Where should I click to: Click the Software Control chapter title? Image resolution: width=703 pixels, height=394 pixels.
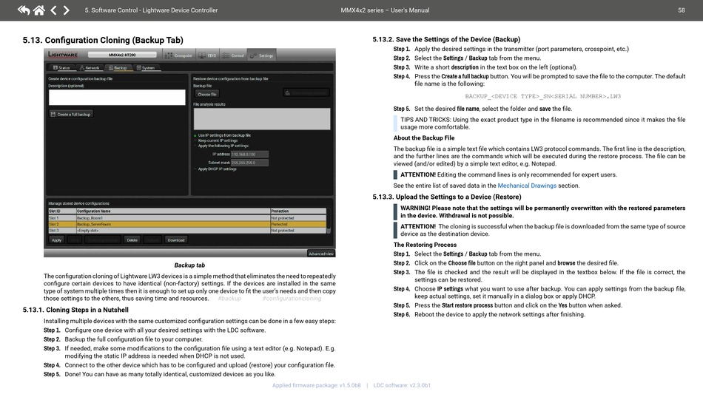[x=151, y=10]
